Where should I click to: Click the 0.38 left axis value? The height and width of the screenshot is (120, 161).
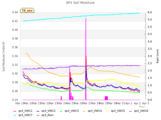click(x=15, y=39)
